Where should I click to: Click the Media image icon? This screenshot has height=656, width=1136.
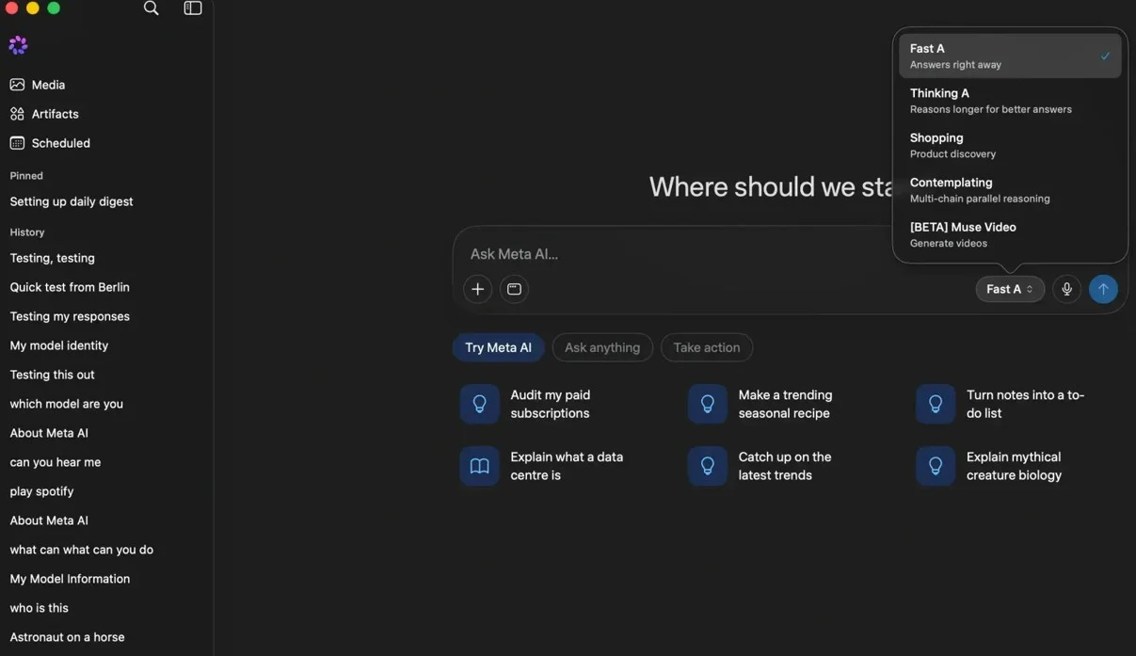[x=17, y=85]
